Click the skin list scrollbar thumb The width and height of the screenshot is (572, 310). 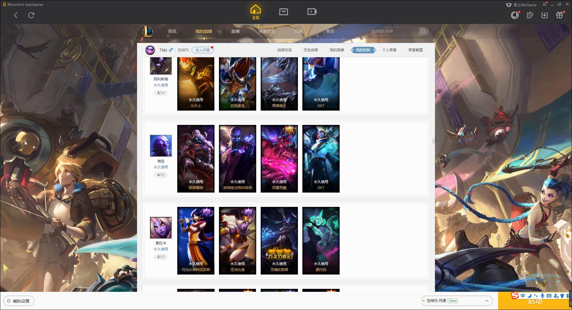point(433,141)
